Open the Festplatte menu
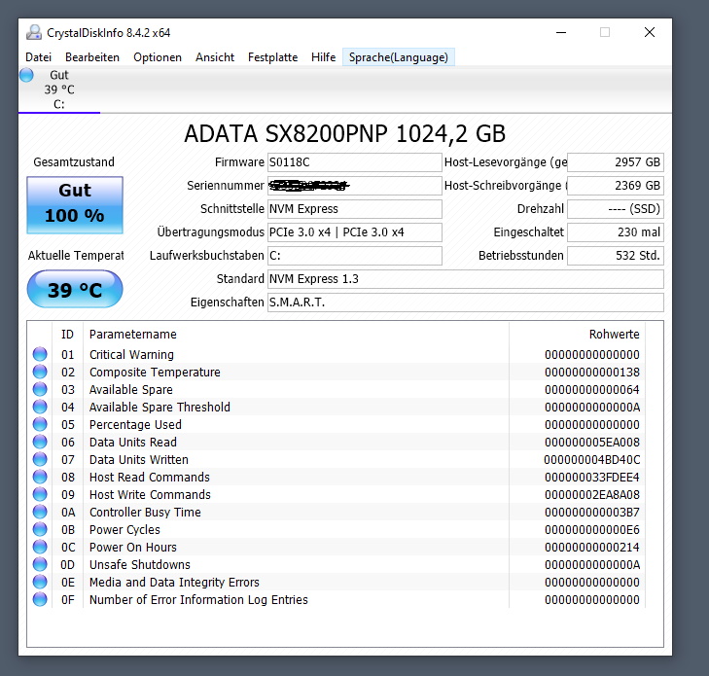This screenshot has height=676, width=709. (x=272, y=57)
